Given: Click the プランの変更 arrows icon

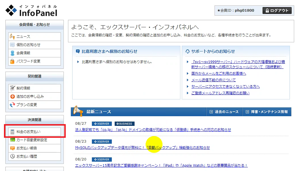Looking at the screenshot, I should pos(12,104).
